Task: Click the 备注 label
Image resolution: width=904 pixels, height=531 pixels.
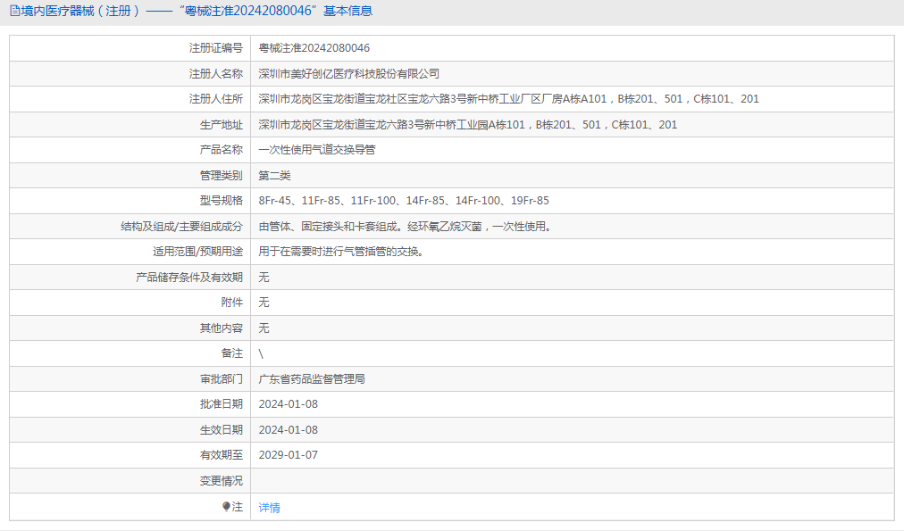Action: (231, 353)
